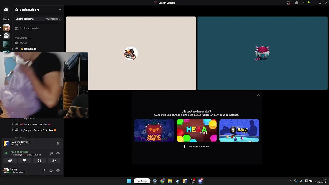This screenshot has height=185, width=329.
Task: Click the Counter-Strike 2 game icon
Action: click(x=6, y=143)
